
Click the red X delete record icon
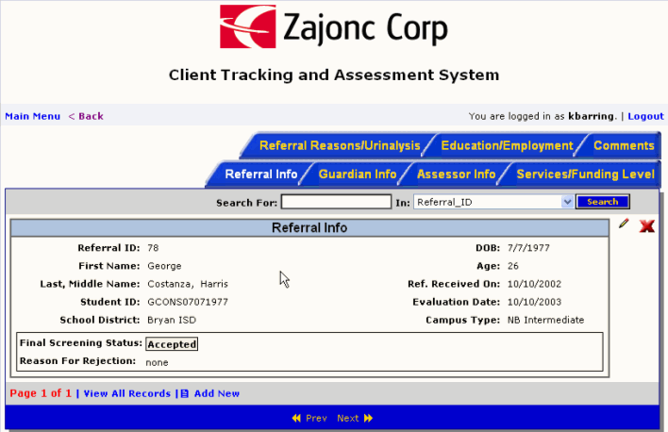[x=646, y=225]
